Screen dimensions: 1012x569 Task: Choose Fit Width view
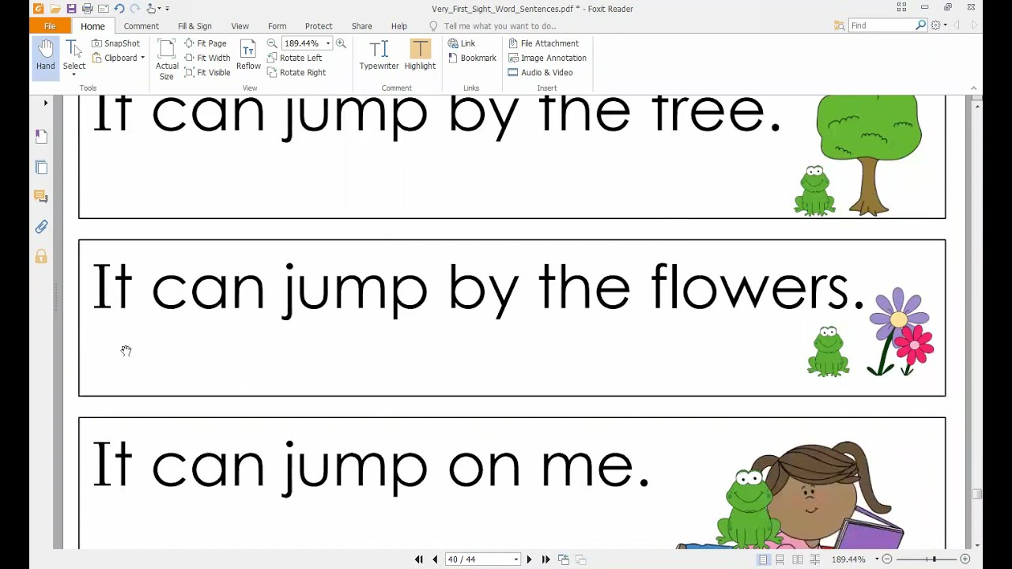pyautogui.click(x=207, y=58)
